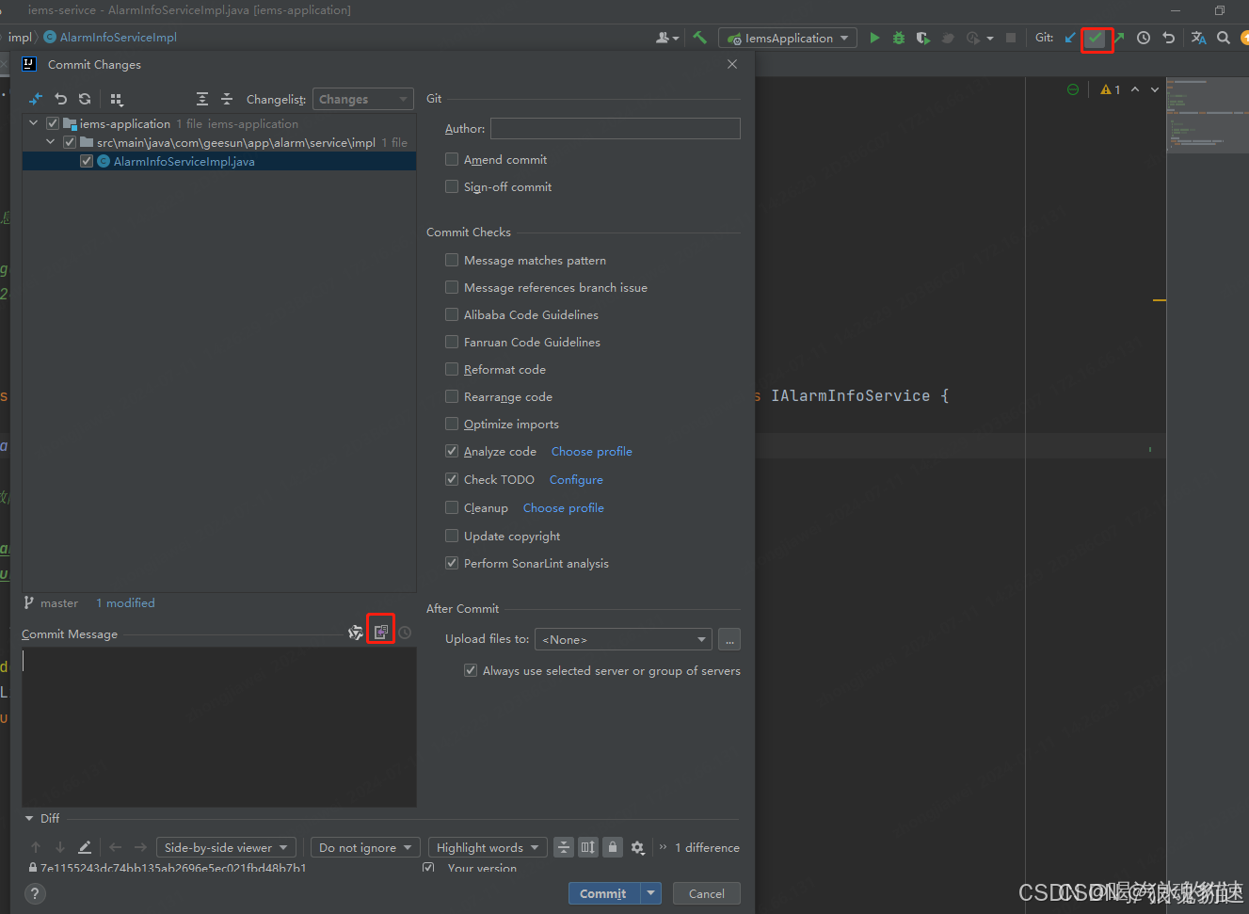Click Git Commit checkmark icon in toolbar

(x=1096, y=39)
